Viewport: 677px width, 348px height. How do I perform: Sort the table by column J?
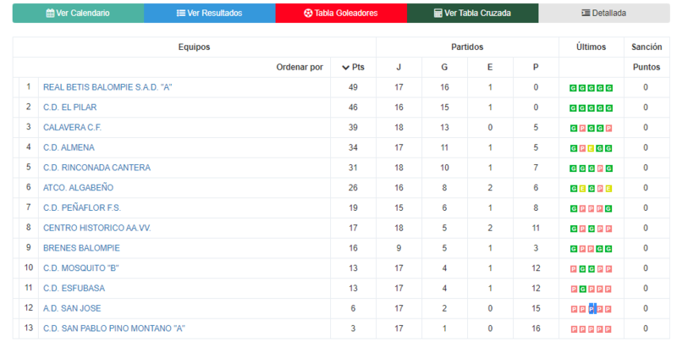399,68
